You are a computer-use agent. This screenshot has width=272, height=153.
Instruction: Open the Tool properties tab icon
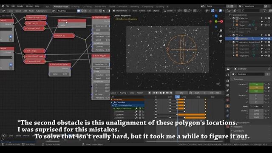[228, 75]
